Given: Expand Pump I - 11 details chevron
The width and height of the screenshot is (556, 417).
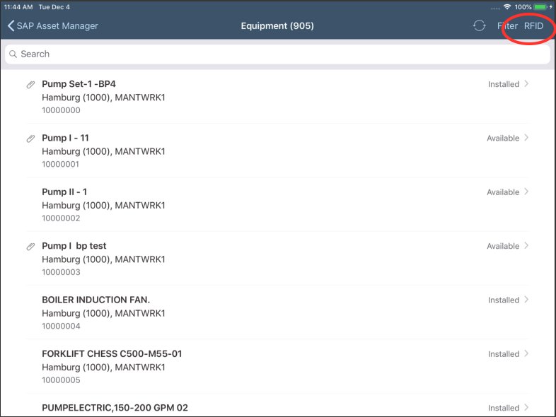Looking at the screenshot, I should coord(526,137).
